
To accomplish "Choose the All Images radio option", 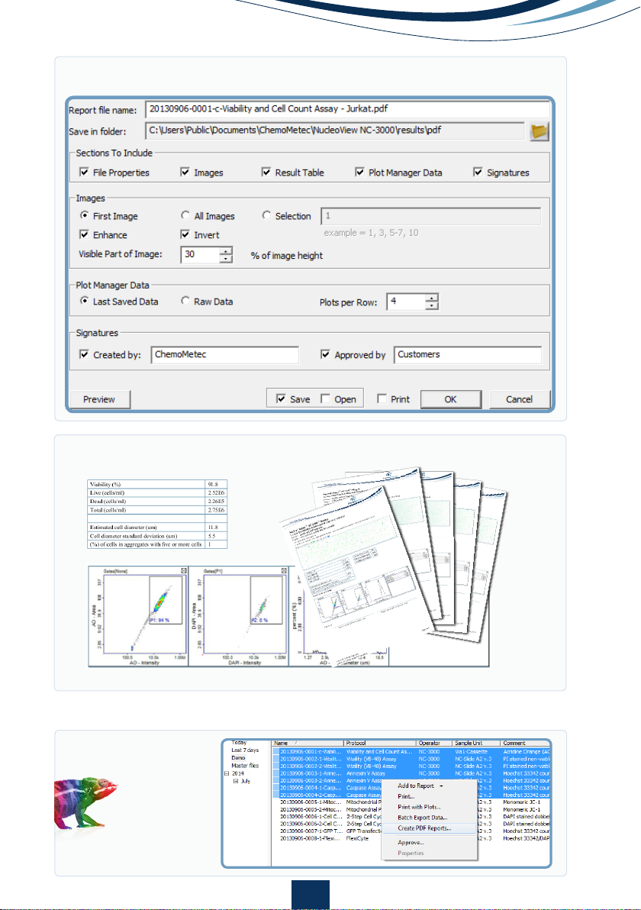I will (x=185, y=215).
